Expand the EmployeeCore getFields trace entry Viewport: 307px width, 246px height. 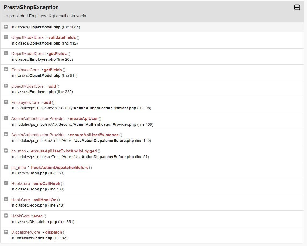tap(6, 69)
